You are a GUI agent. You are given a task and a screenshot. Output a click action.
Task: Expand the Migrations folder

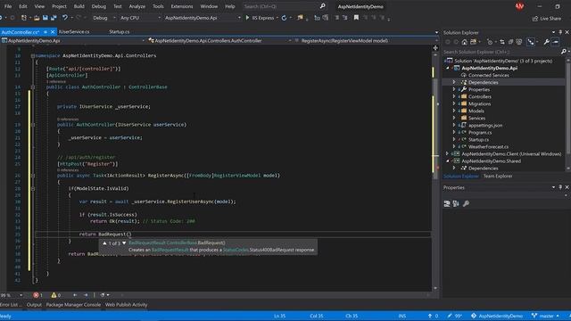[454, 103]
